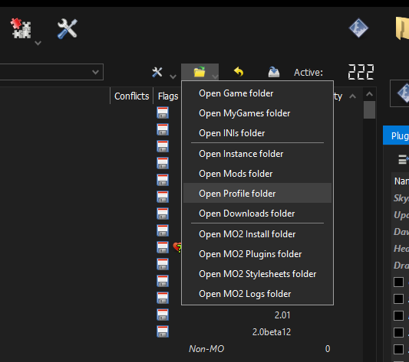
Task: Select Open MyGames folder
Action: click(258, 113)
